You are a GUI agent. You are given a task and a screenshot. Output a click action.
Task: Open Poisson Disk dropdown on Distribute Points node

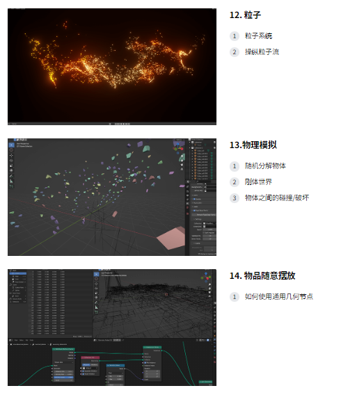63,362
